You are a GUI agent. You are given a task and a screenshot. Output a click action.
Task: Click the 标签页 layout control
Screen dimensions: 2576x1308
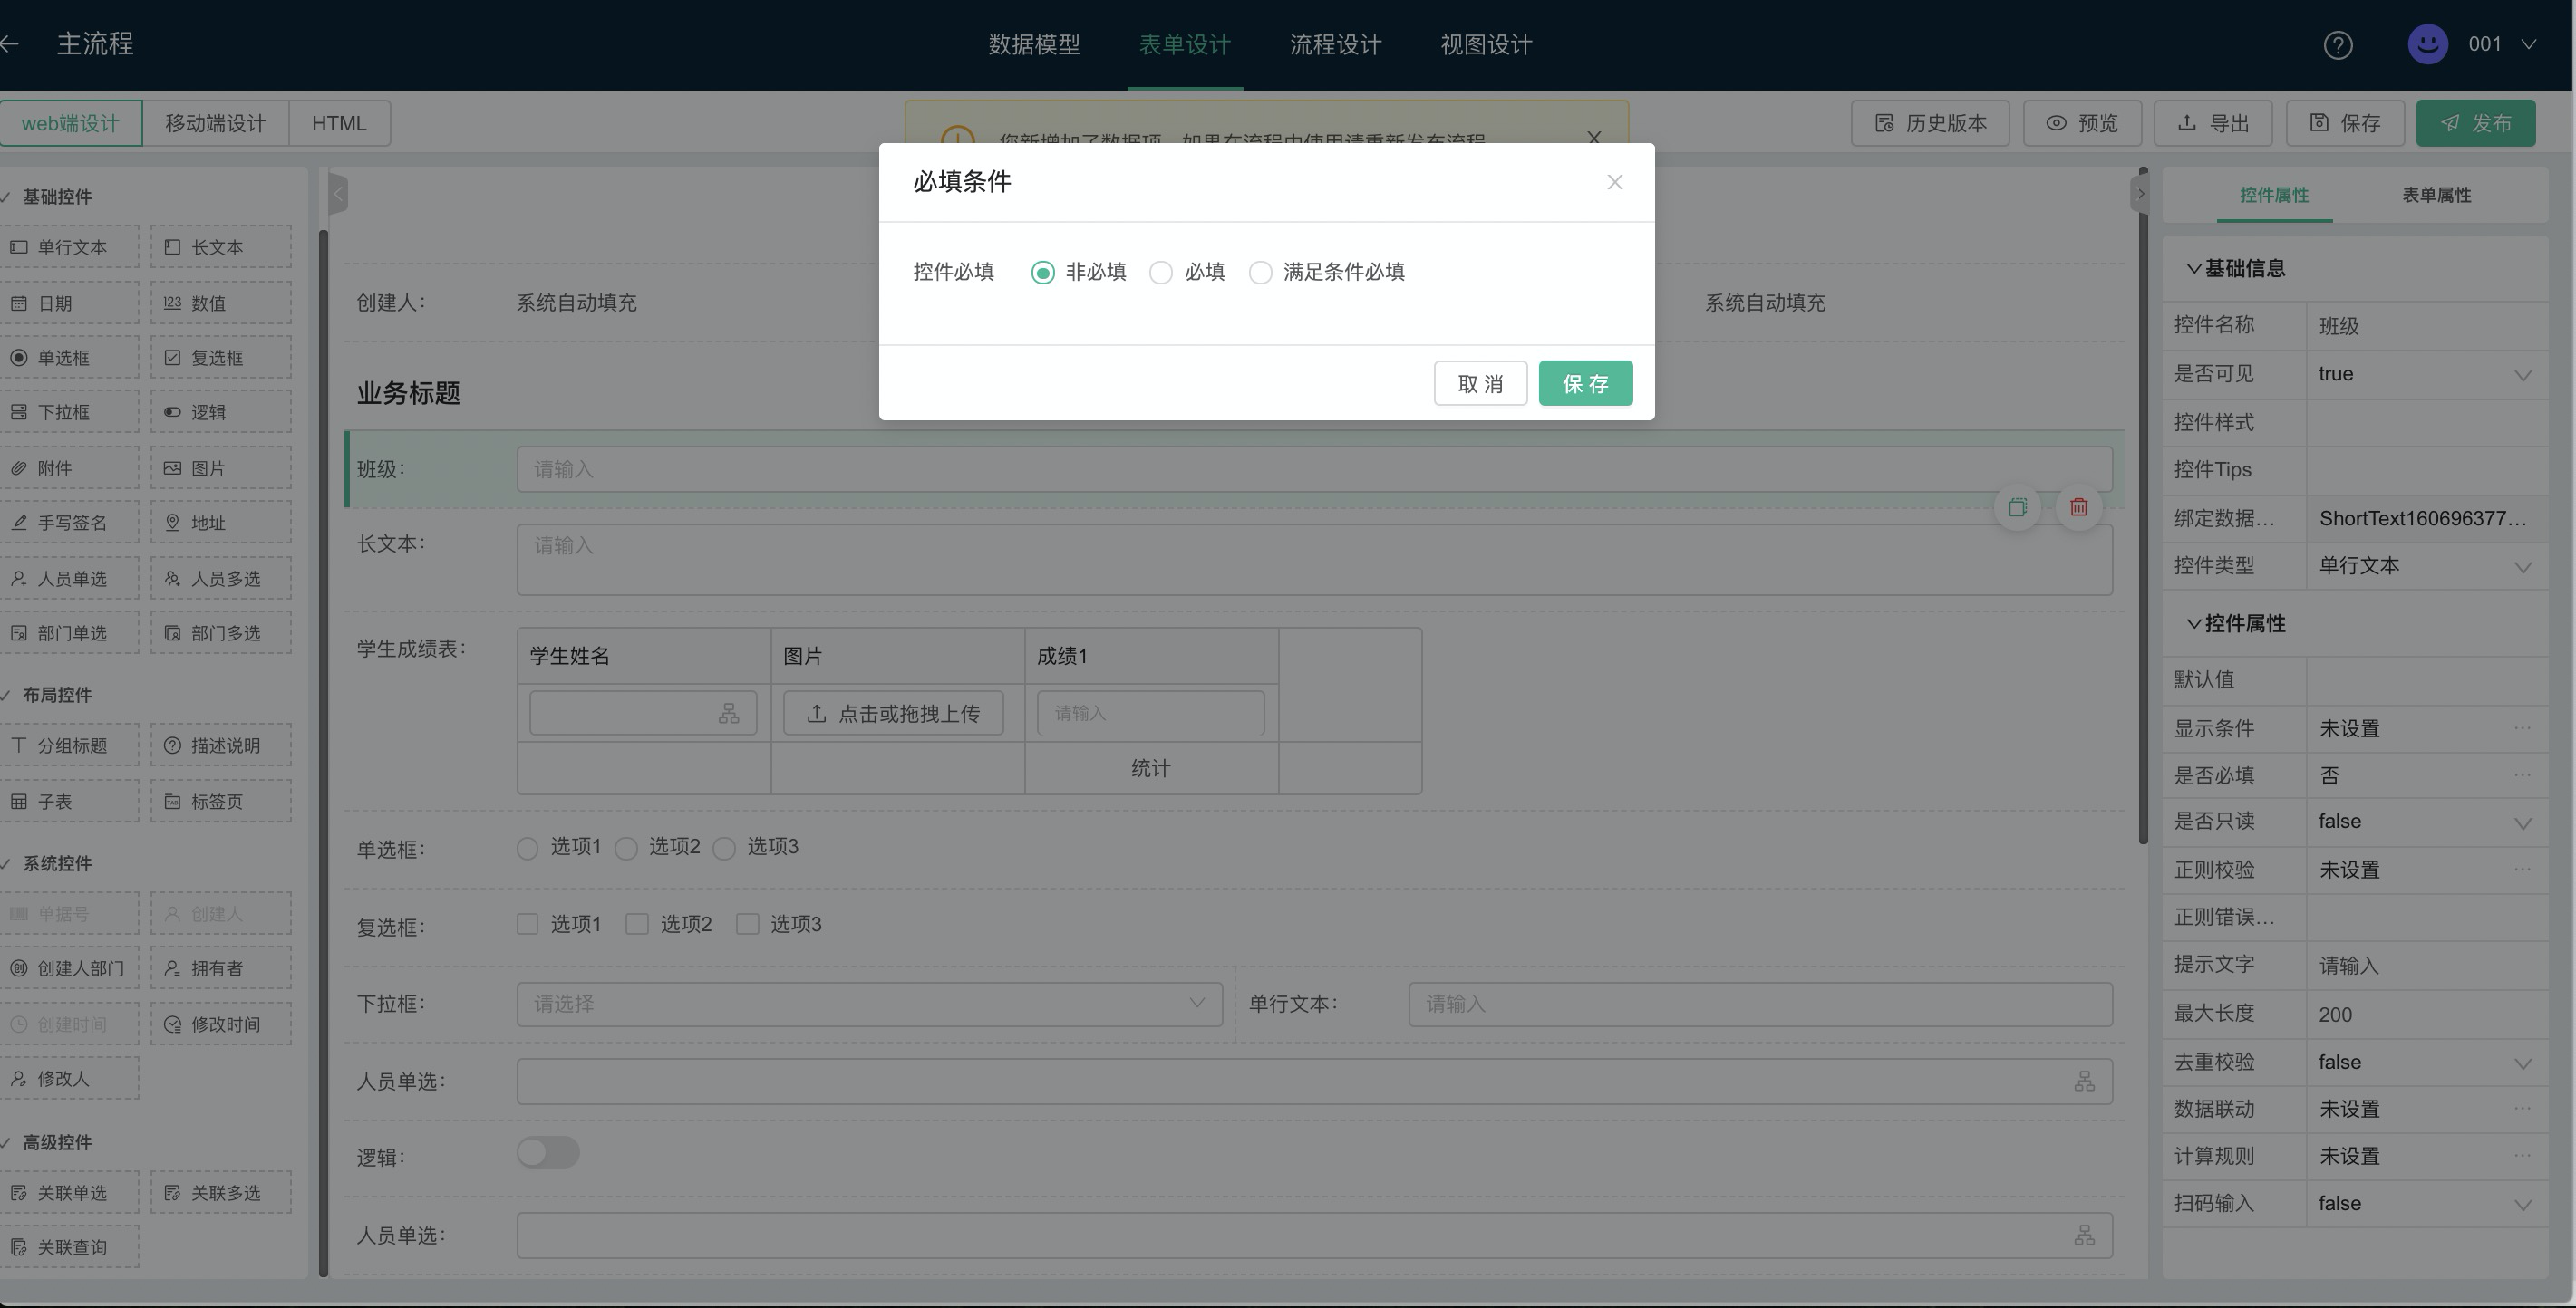click(x=221, y=802)
